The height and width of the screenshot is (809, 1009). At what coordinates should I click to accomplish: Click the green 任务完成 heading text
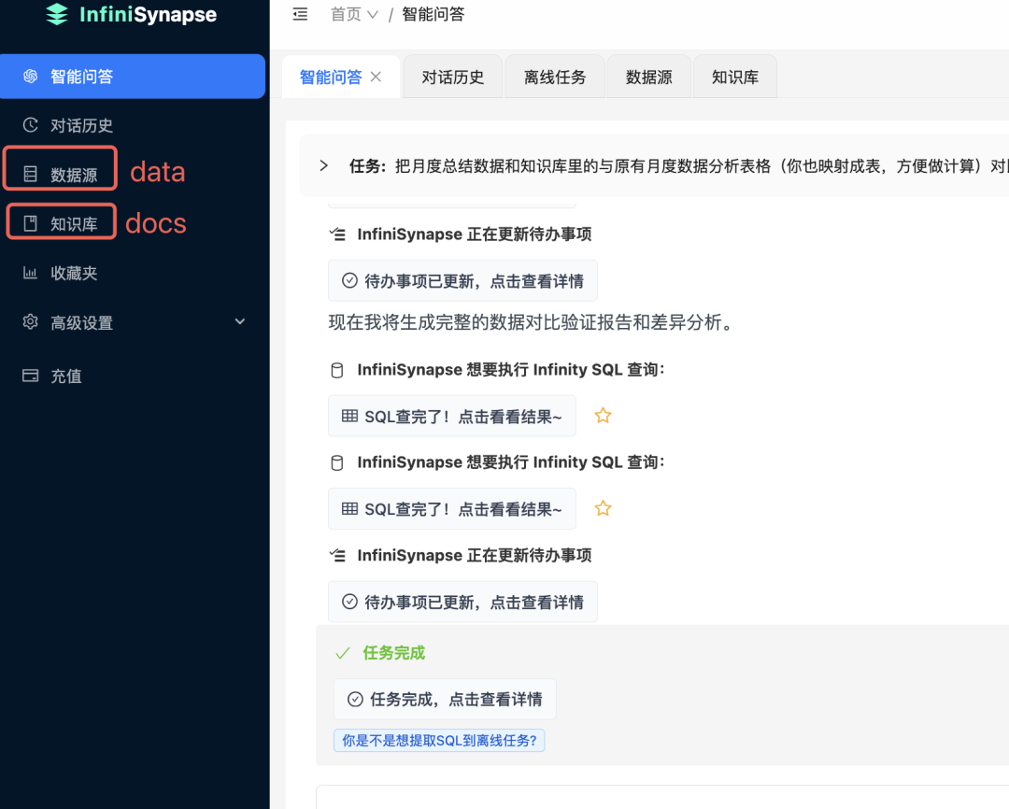[x=394, y=653]
